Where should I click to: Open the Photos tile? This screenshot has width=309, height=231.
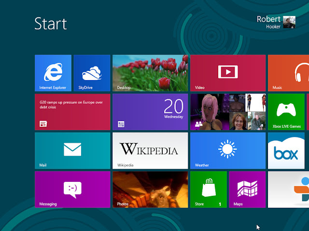click(x=150, y=190)
